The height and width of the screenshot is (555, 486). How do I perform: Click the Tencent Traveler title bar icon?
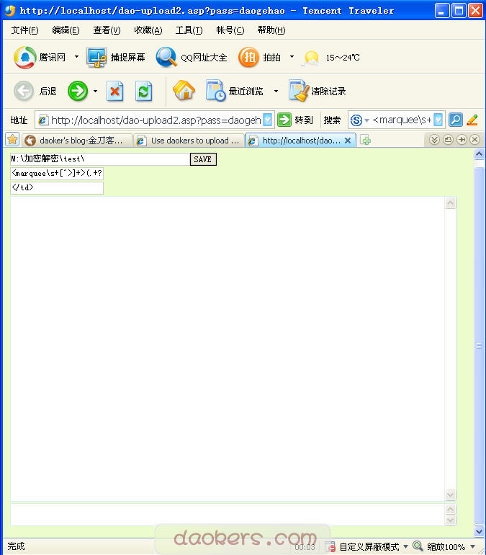(10, 11)
